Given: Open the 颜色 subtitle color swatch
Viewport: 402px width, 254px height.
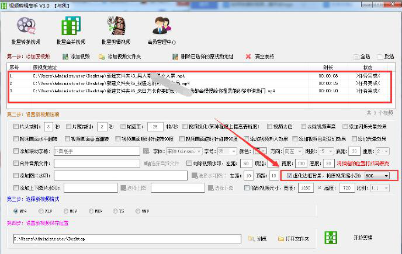Looking at the screenshot, I should click(260, 151).
